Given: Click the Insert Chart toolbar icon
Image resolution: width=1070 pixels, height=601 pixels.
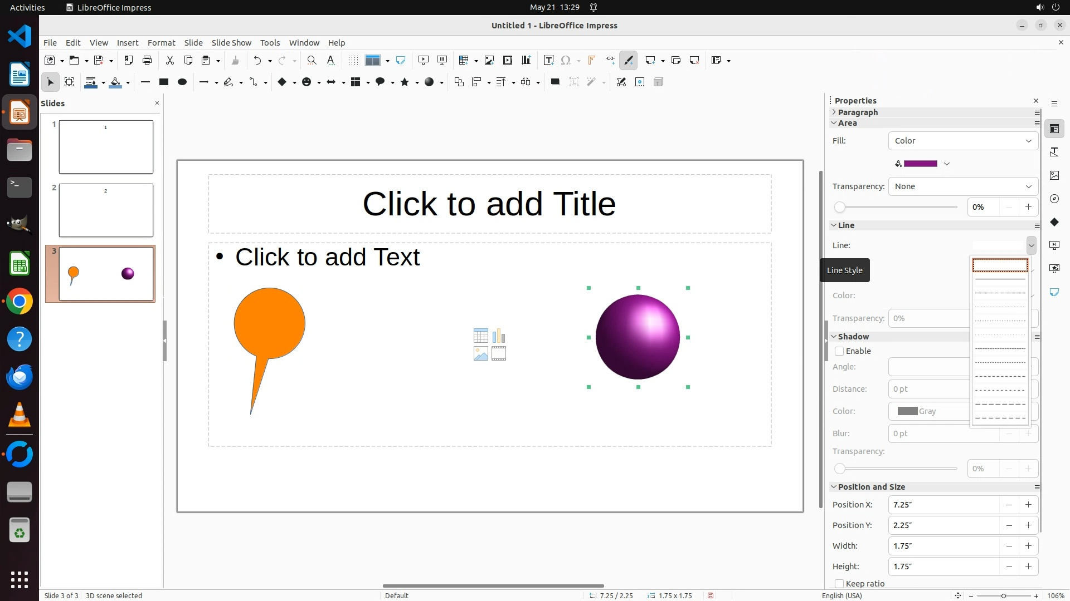Looking at the screenshot, I should pyautogui.click(x=526, y=60).
